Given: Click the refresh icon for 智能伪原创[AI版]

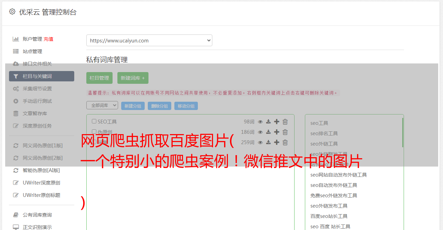Looking at the screenshot, I should point(16,170).
